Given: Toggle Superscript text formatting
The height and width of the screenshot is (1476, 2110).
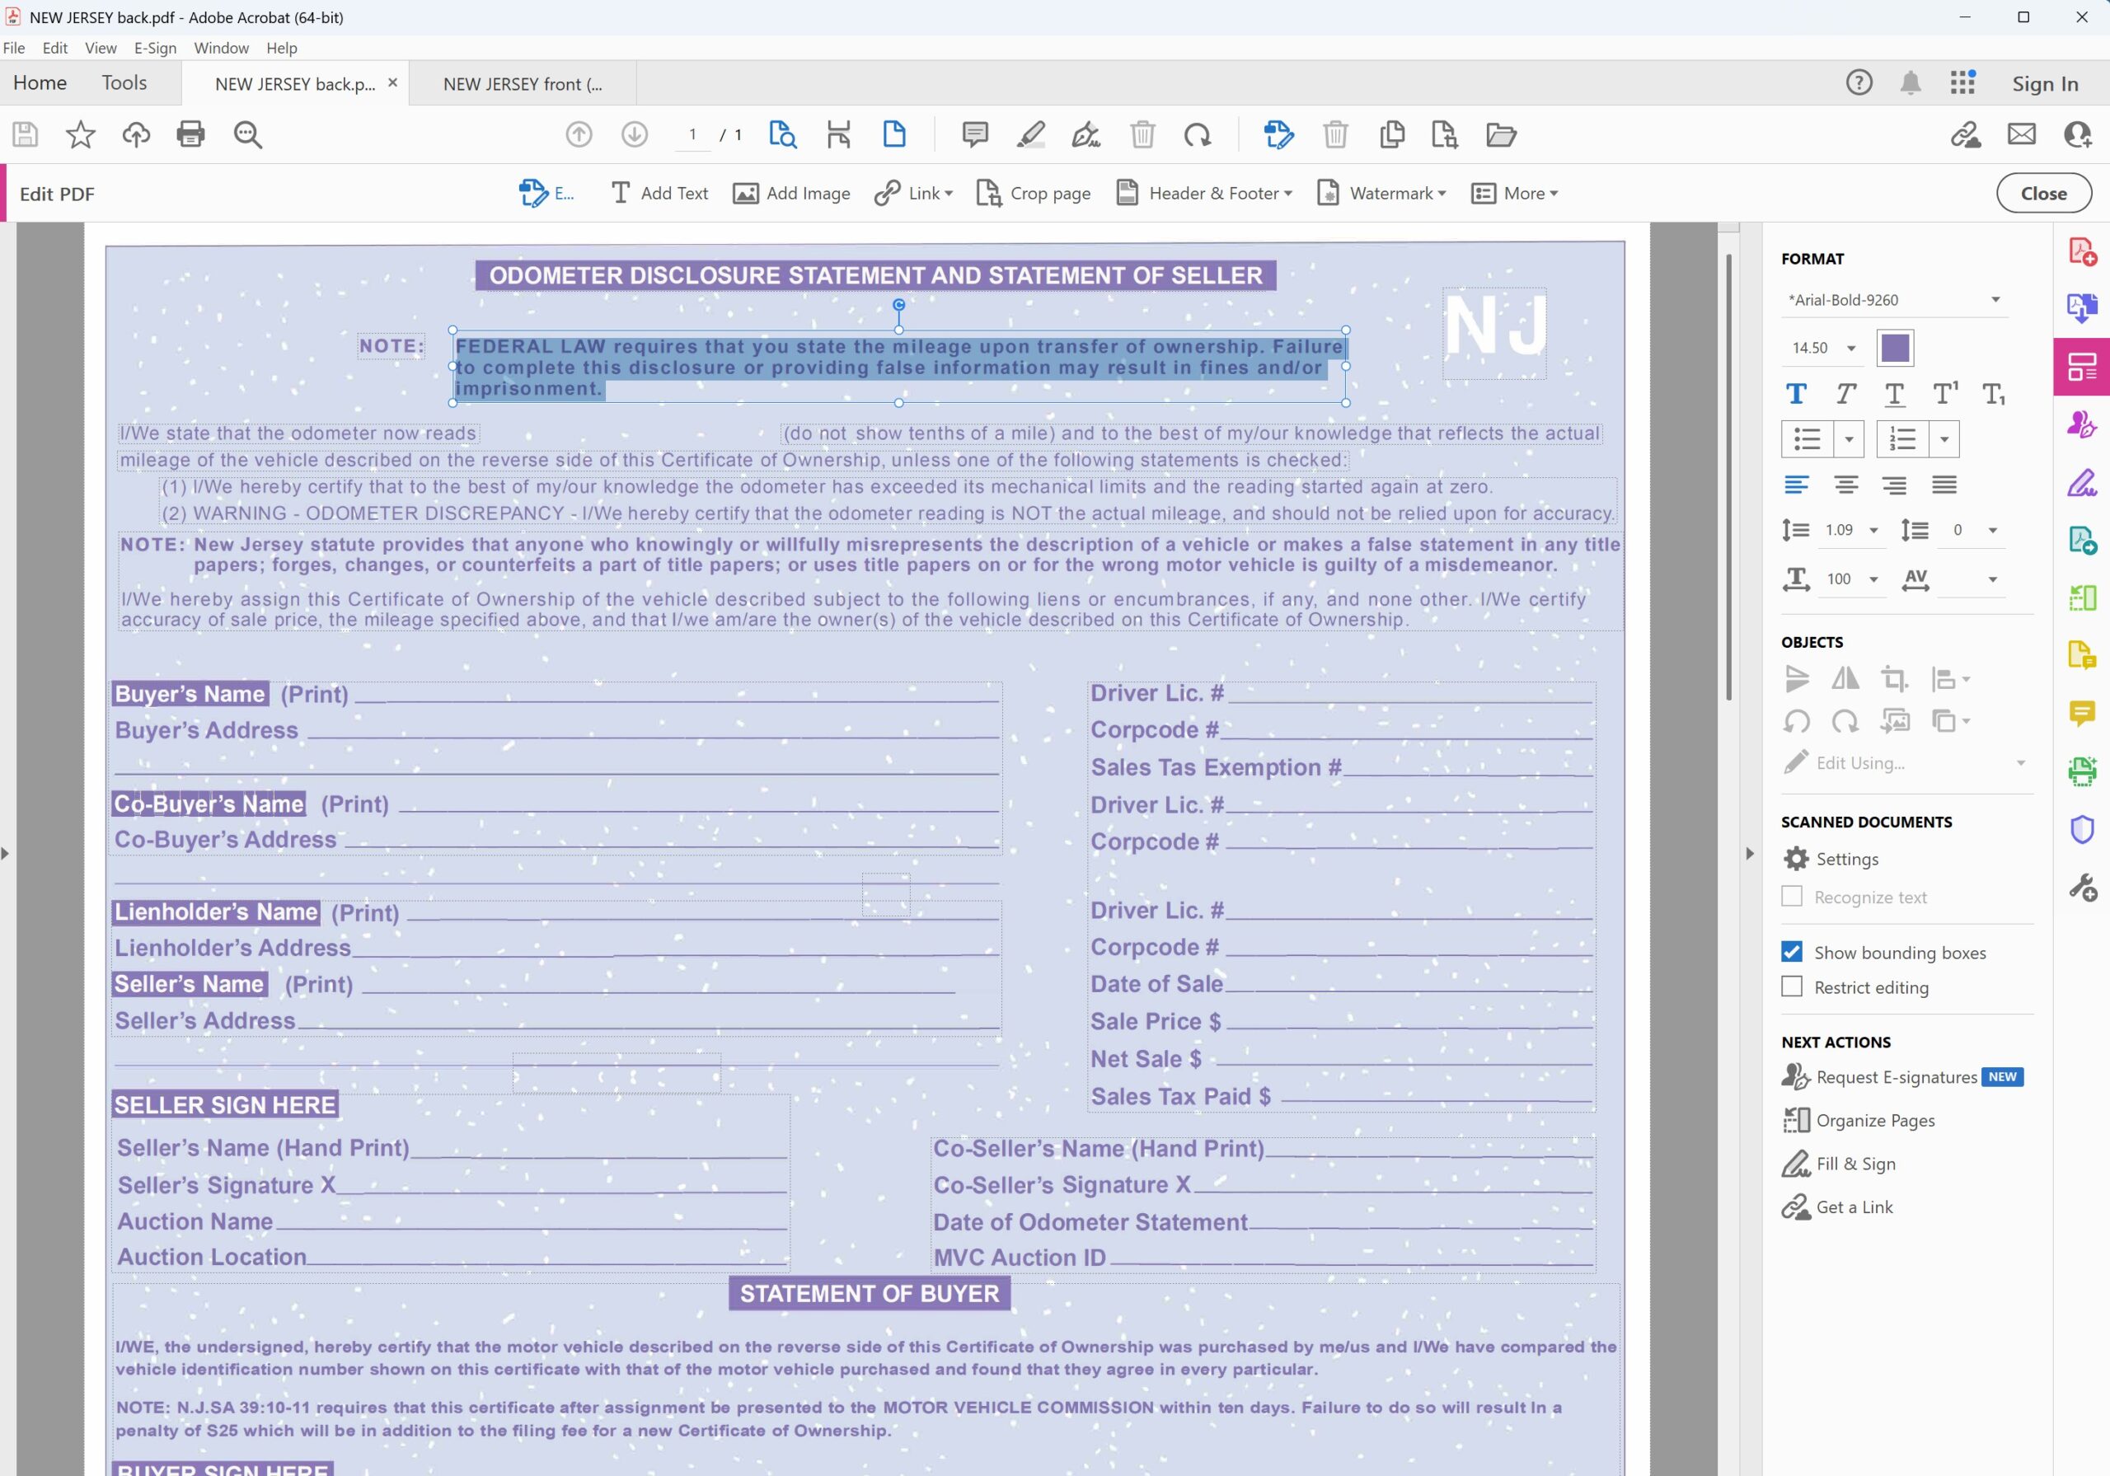Looking at the screenshot, I should pos(1944,394).
